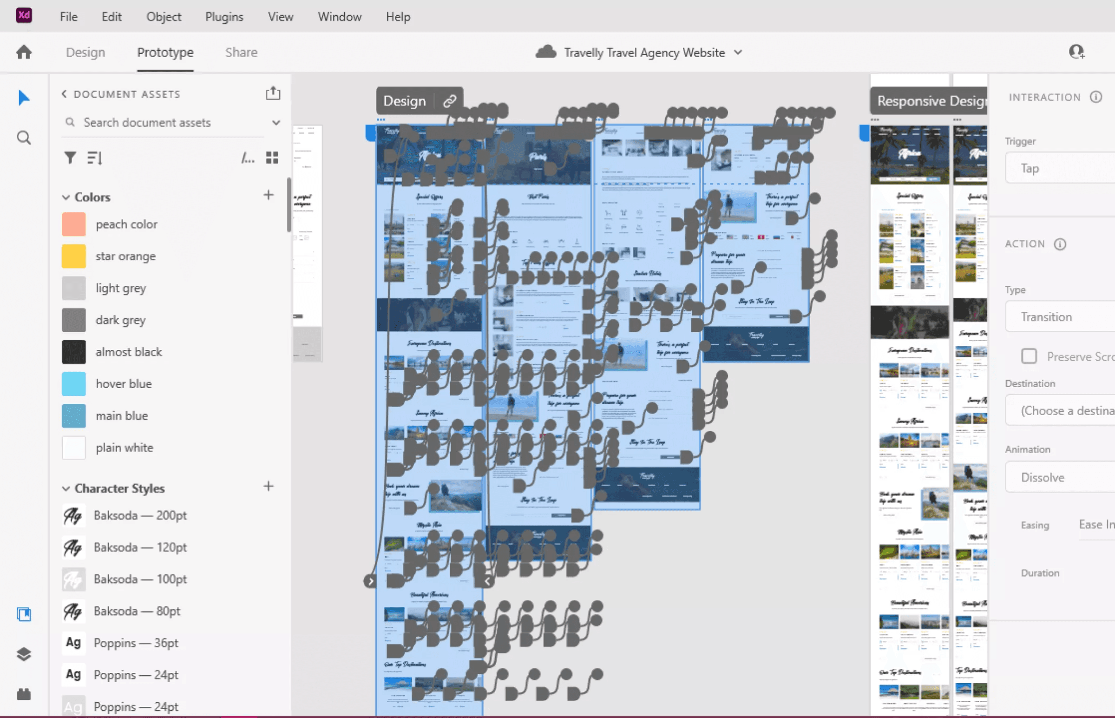This screenshot has height=718, width=1115.
Task: Click the publish assets export icon
Action: click(273, 94)
